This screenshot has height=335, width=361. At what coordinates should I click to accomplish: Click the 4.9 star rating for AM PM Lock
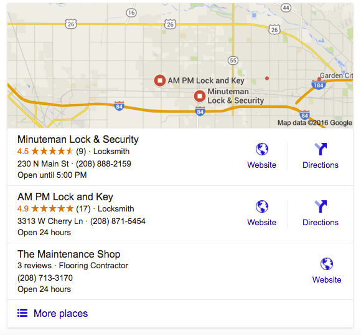45,209
